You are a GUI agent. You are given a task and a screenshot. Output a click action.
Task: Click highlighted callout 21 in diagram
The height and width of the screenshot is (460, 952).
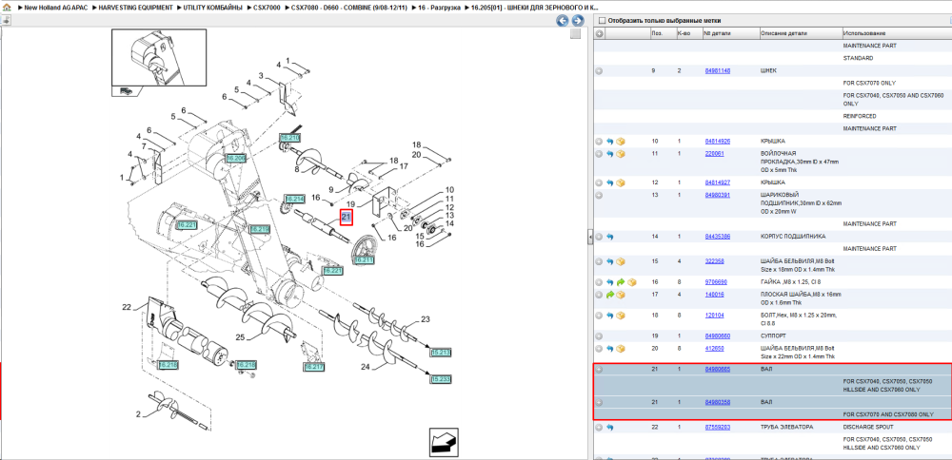tap(347, 217)
